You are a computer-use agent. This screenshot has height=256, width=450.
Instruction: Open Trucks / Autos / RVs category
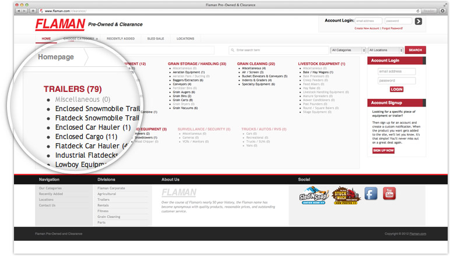[x=263, y=129]
